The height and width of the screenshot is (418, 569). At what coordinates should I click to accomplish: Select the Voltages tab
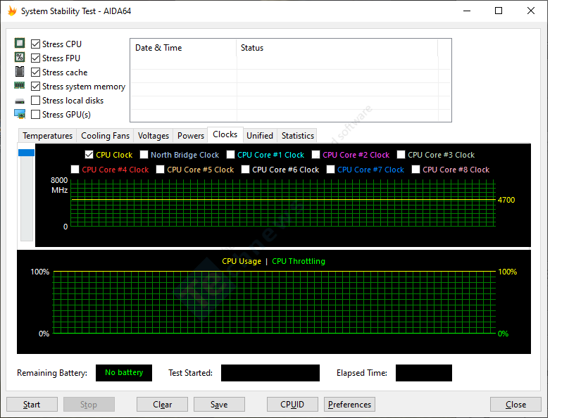tap(154, 136)
